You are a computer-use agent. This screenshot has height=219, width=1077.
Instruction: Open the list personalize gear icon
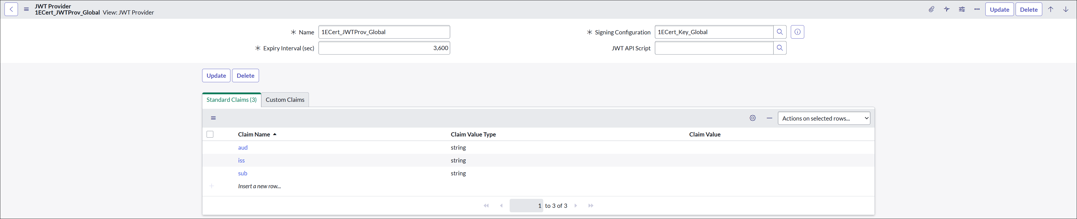click(753, 118)
